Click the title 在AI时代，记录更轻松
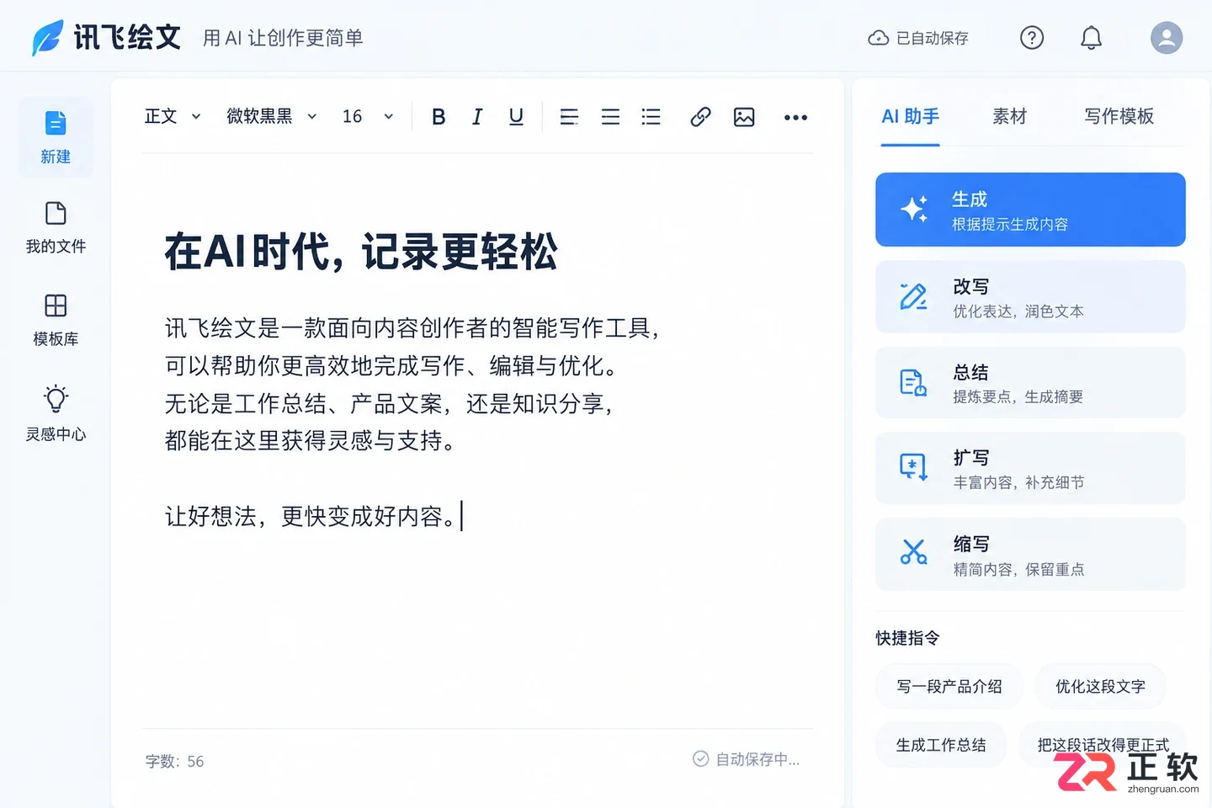Viewport: 1212px width, 808px height. tap(361, 252)
